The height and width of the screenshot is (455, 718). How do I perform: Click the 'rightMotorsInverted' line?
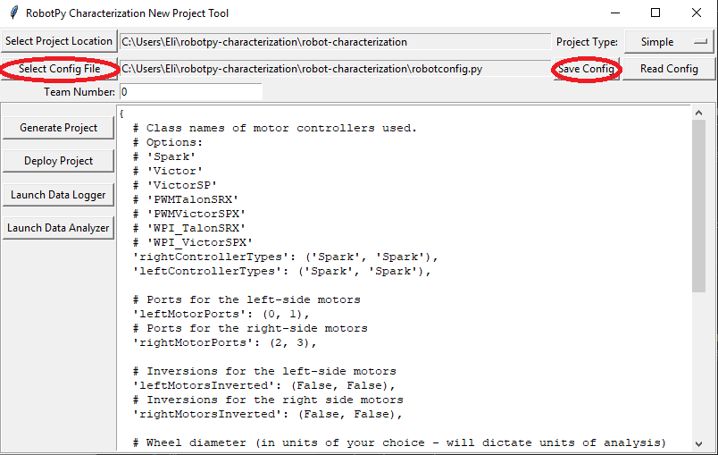tap(267, 414)
